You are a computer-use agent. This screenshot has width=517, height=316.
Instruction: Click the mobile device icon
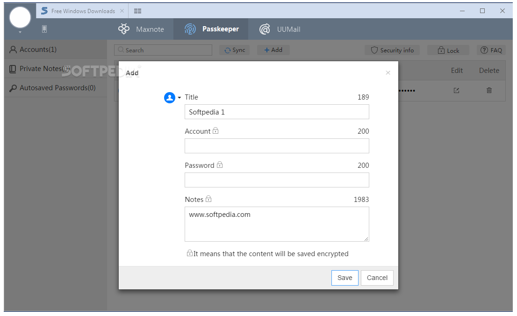click(x=44, y=29)
